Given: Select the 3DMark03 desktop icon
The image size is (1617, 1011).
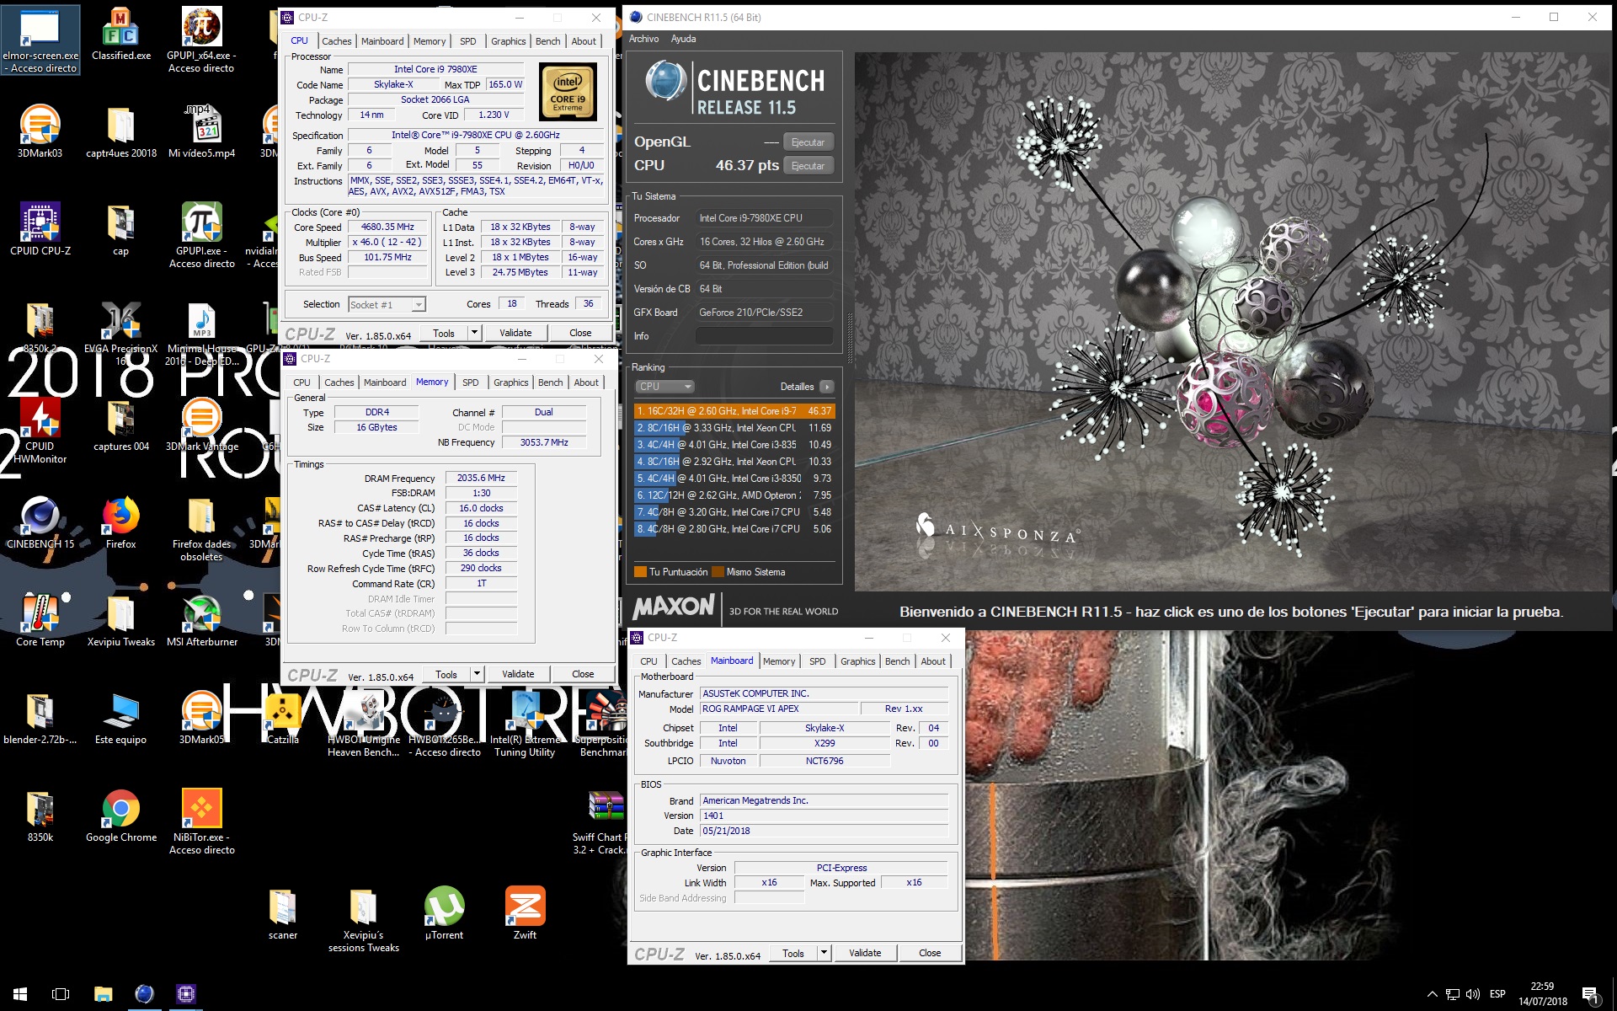Looking at the screenshot, I should coord(40,131).
